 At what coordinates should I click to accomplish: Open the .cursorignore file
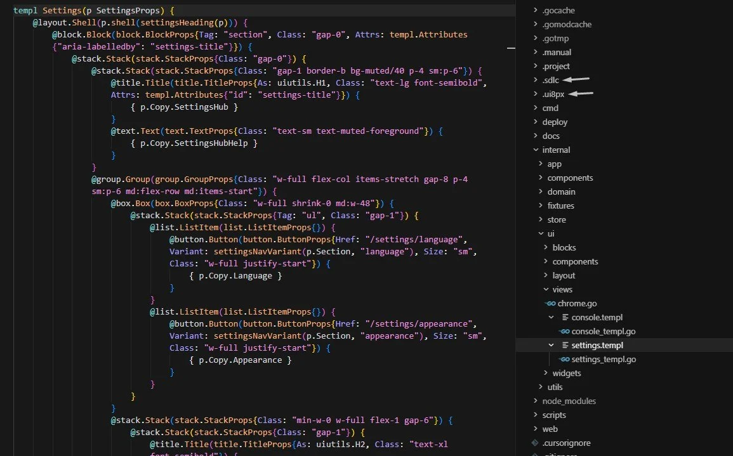pos(567,443)
